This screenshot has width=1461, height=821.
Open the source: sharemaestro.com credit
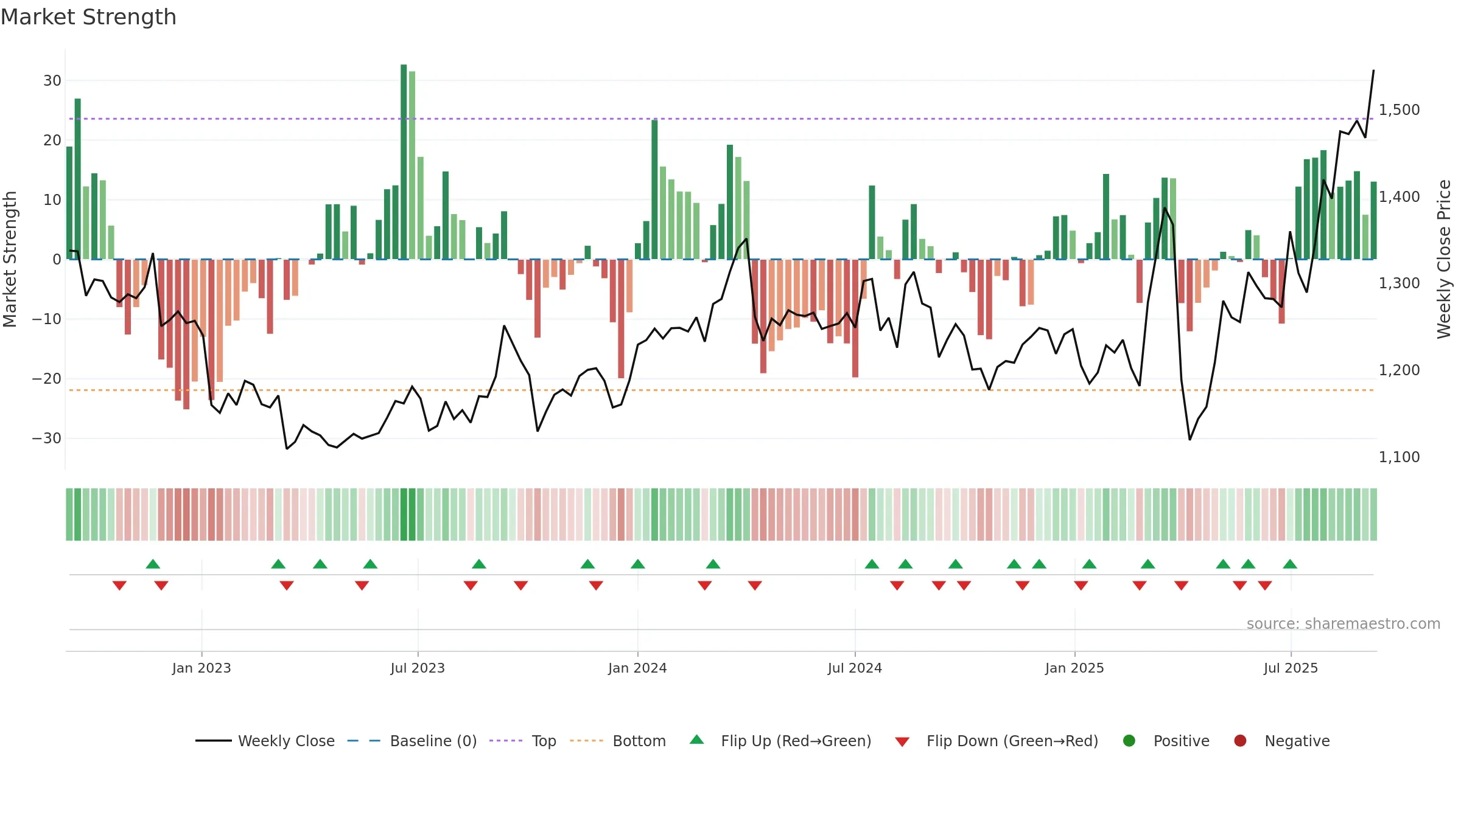click(1344, 624)
